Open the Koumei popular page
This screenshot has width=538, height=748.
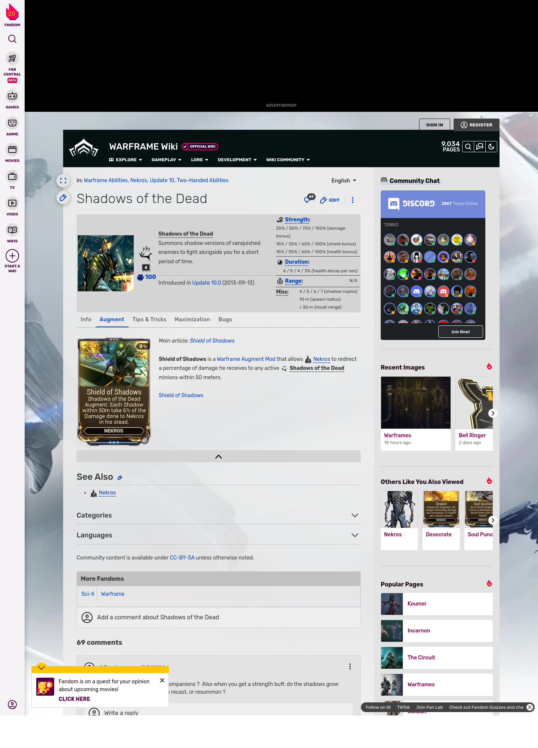437,604
